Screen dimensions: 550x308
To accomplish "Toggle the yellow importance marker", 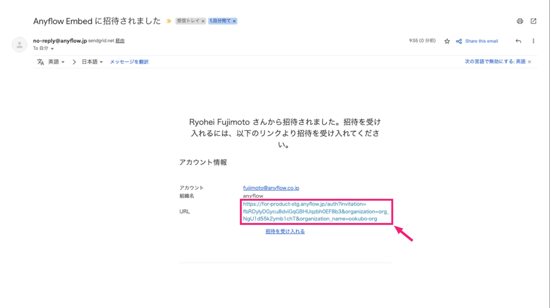I will 169,21.
